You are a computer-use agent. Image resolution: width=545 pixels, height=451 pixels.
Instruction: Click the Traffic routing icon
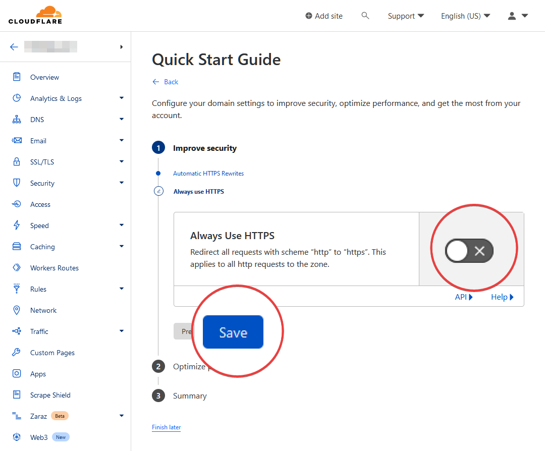(16, 331)
